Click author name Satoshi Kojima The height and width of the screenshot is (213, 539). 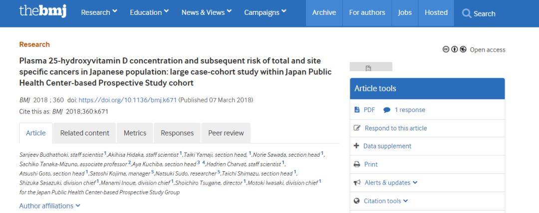(x=107, y=174)
